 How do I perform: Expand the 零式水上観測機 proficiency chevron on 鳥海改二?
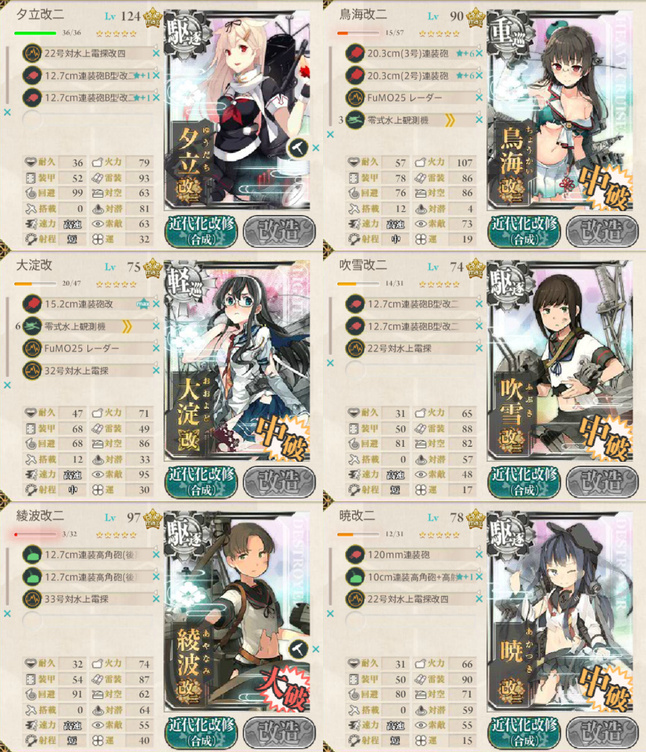449,120
